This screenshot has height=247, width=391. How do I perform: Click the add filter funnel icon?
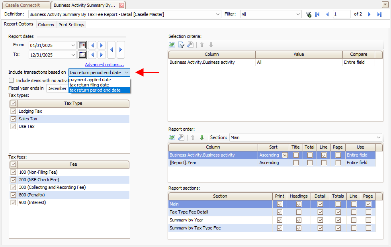click(x=308, y=14)
